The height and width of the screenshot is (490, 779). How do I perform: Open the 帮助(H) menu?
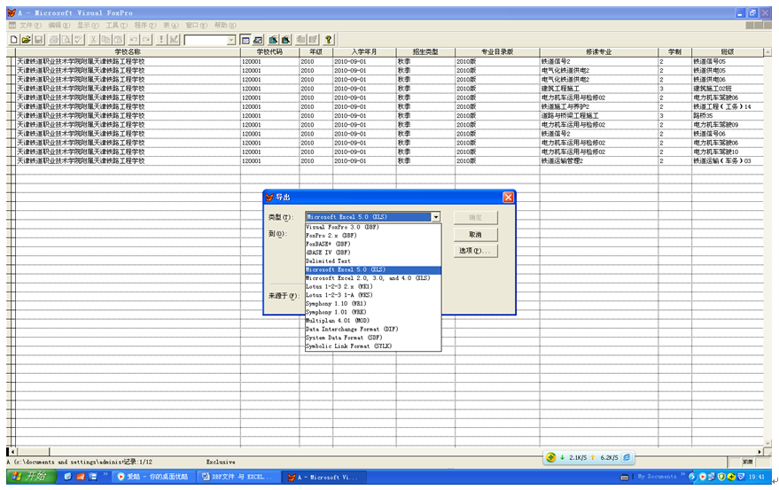click(x=226, y=26)
